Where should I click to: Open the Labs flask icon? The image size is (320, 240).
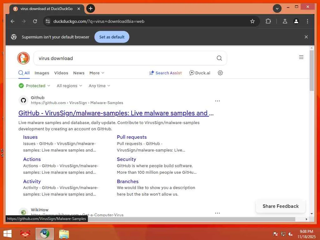click(285, 21)
